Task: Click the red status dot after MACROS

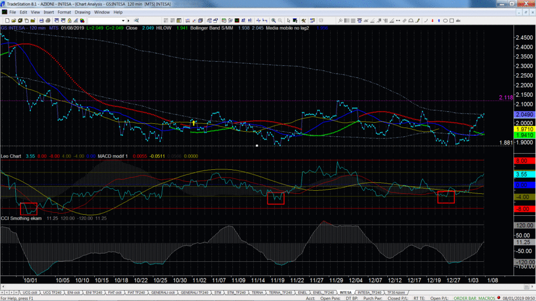Action: (x=499, y=297)
